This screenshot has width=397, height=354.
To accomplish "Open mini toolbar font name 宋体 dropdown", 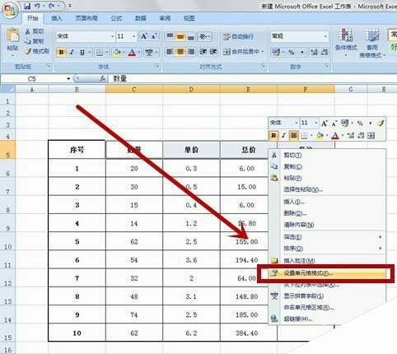I will (x=297, y=123).
